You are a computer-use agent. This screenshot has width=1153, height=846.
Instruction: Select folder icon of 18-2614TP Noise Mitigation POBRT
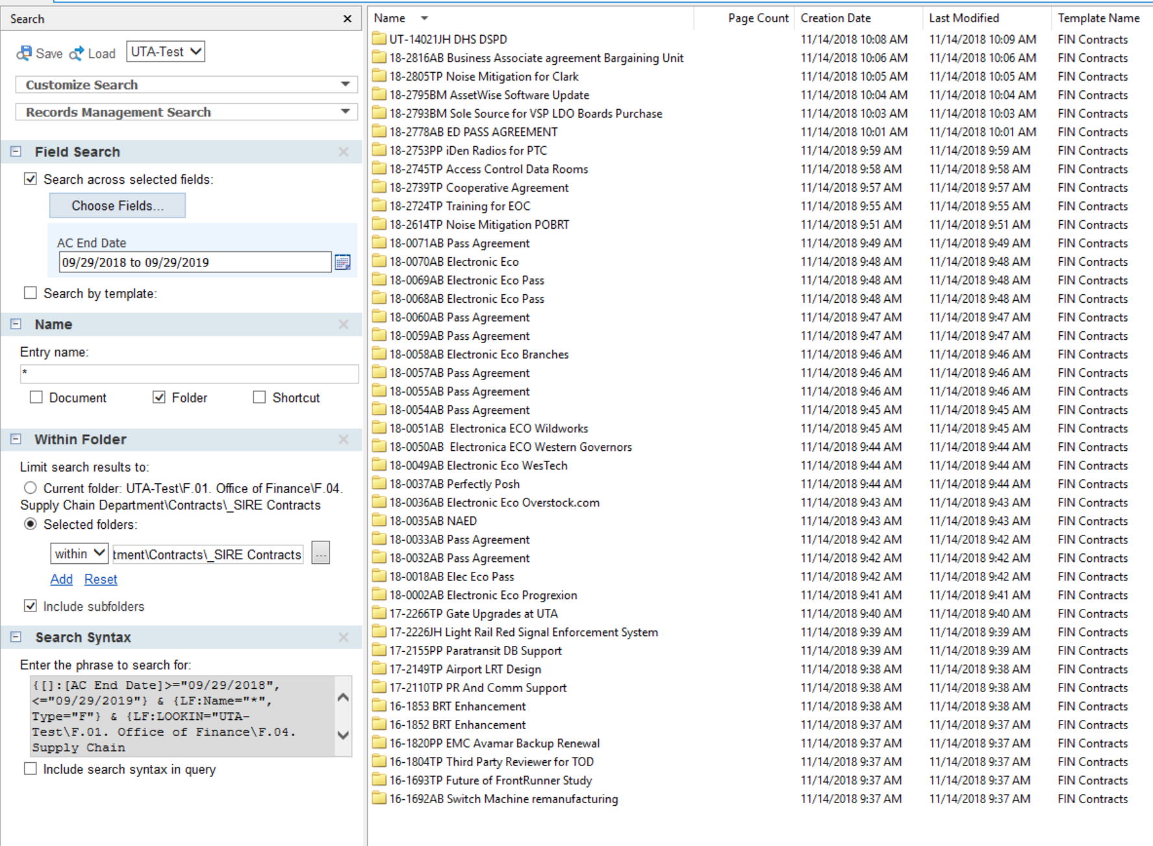(x=379, y=224)
